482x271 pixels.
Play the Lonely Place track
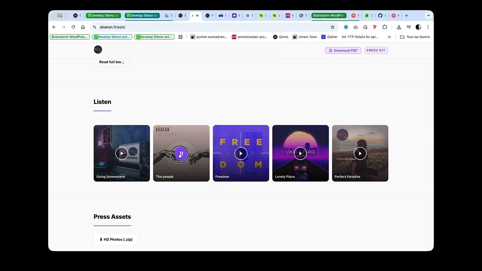tap(300, 153)
